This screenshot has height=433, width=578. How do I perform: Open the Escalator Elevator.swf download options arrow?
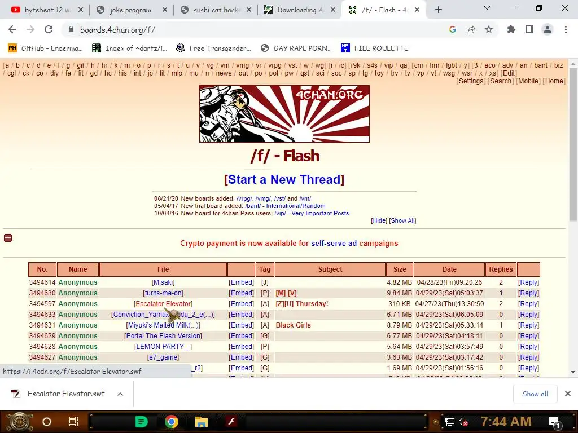120,394
